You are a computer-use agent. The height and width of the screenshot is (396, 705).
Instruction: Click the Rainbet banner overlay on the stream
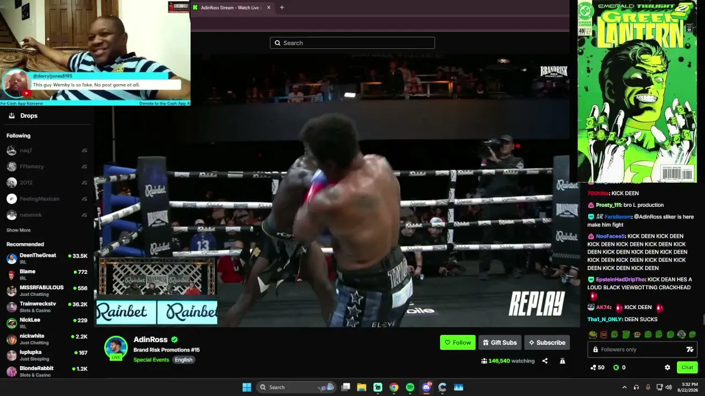[x=157, y=312]
